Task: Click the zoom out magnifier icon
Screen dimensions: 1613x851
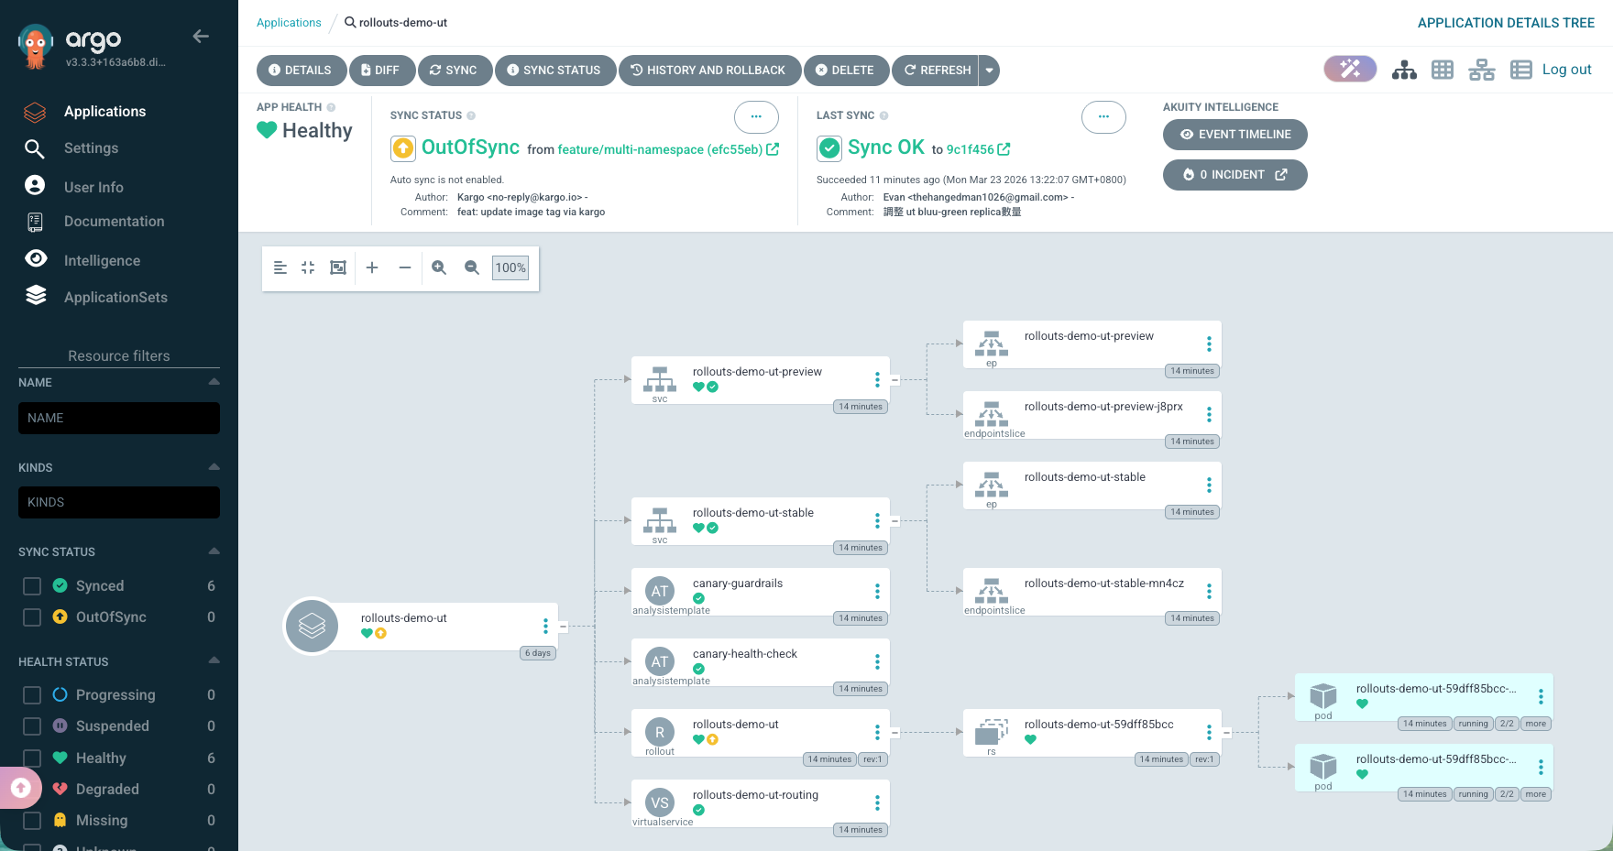Action: [472, 267]
